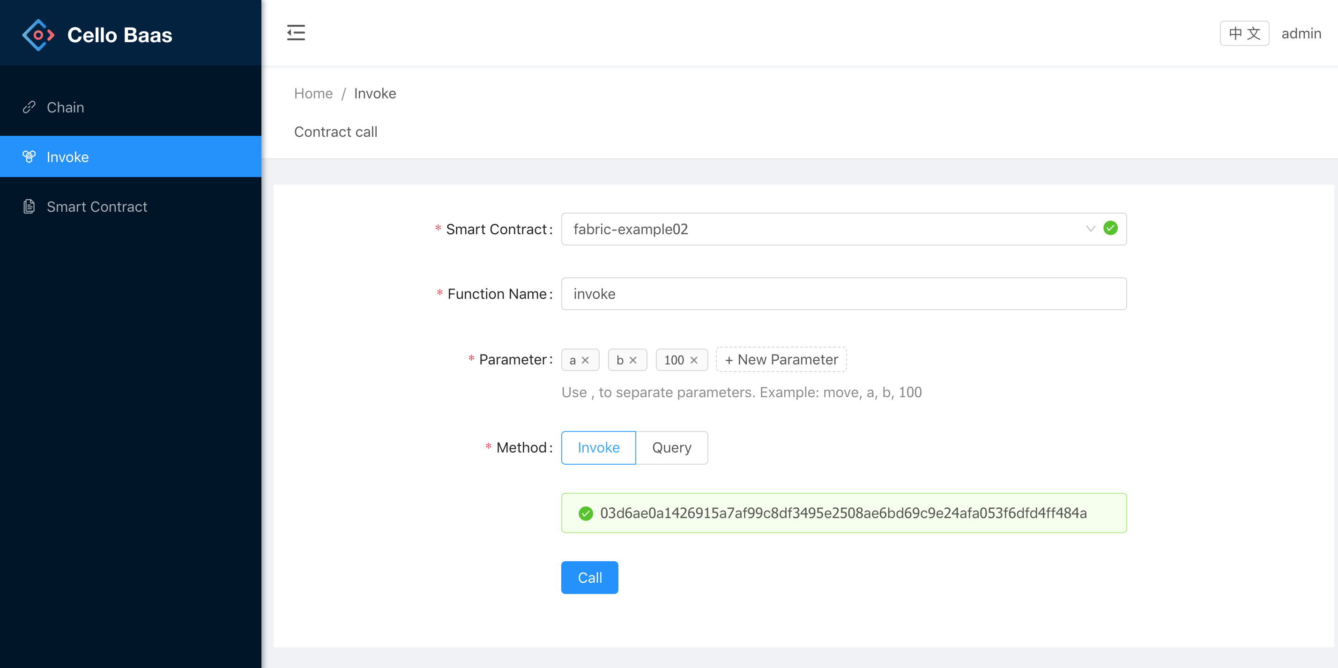Open the admin user menu

(1301, 33)
